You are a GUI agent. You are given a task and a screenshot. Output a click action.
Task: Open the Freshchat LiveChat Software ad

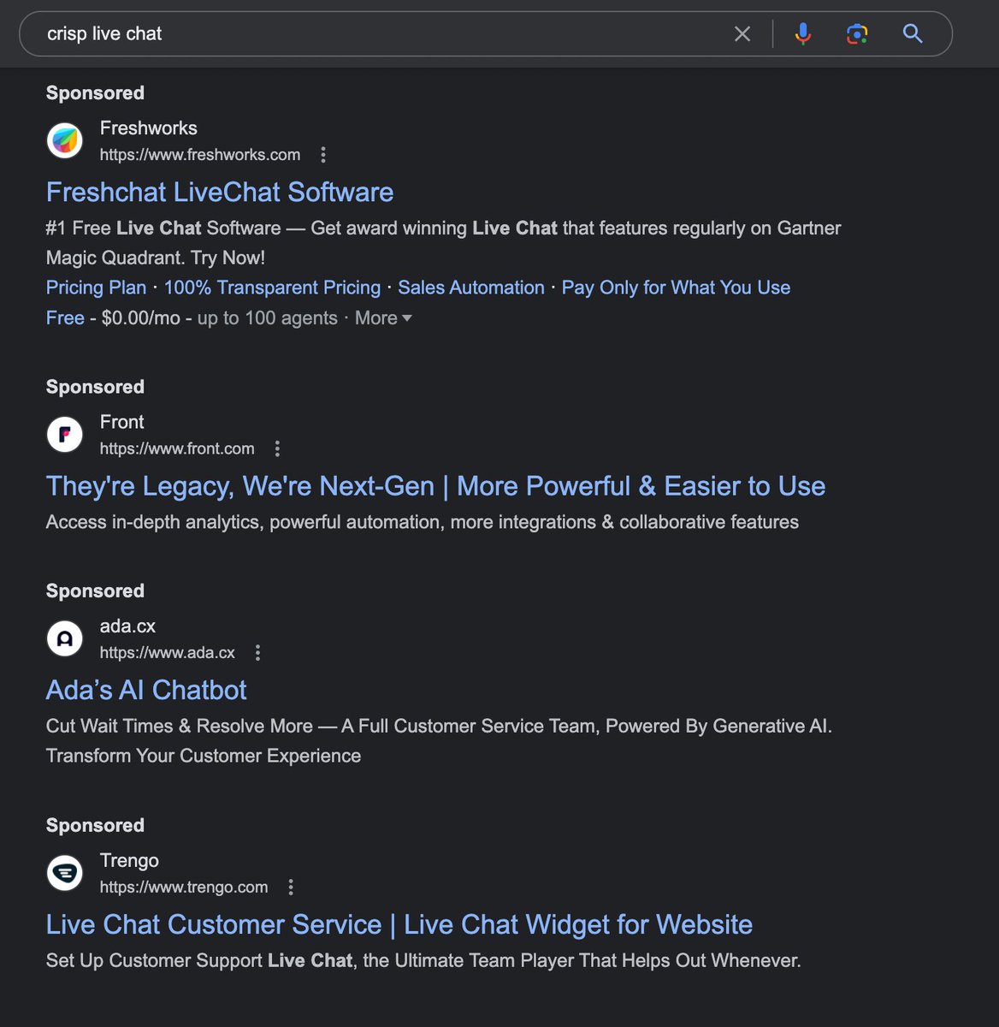click(x=220, y=192)
